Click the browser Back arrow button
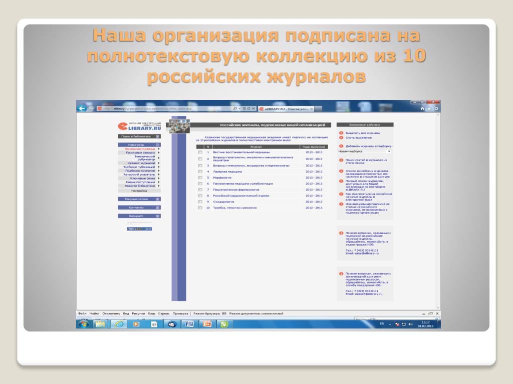This screenshot has width=513, height=384. pyautogui.click(x=82, y=108)
